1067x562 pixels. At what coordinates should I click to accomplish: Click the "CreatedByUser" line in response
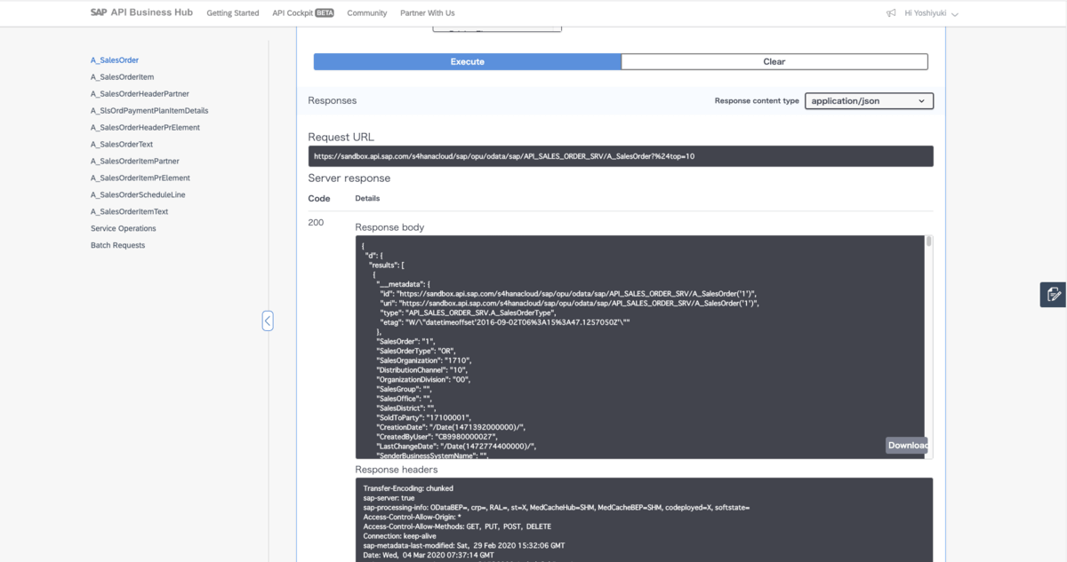437,437
